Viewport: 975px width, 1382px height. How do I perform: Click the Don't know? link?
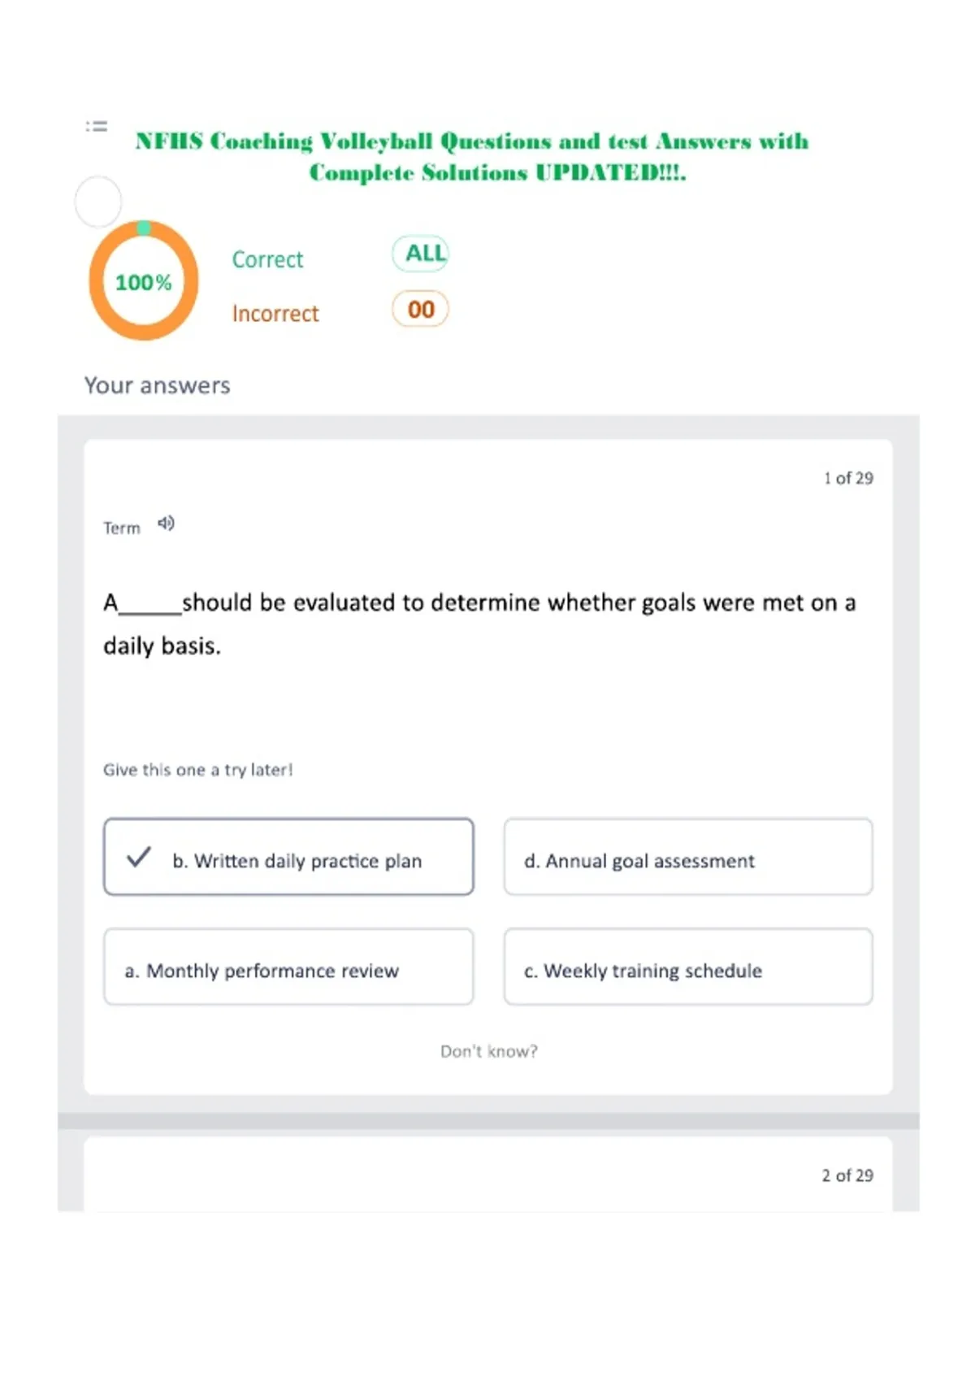coord(488,1051)
